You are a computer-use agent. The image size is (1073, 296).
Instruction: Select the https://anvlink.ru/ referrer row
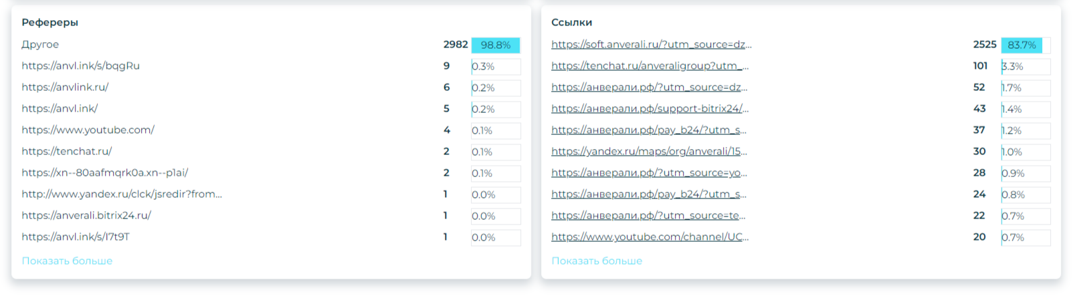65,88
